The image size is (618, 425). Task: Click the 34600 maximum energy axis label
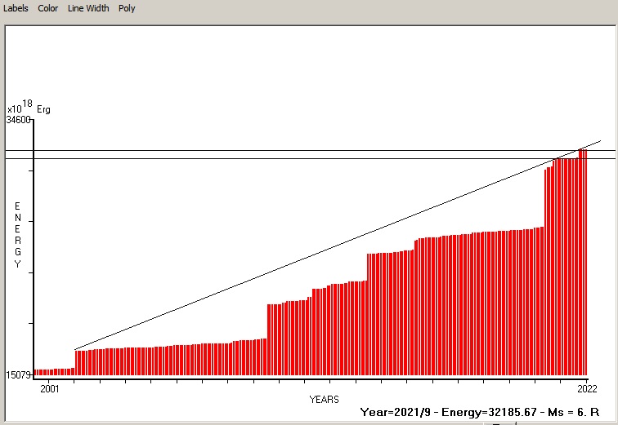pos(18,120)
